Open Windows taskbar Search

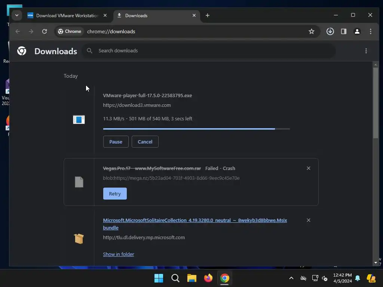tap(175, 278)
